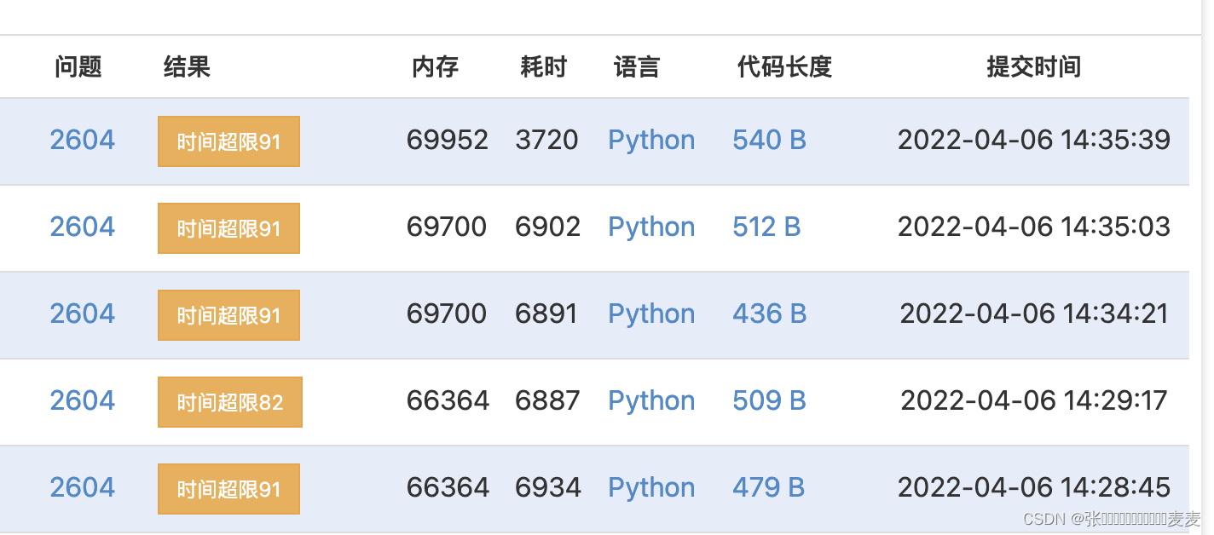This screenshot has width=1214, height=535.
Task: Click the 时间超限91 badge in the 479 B row
Action: pyautogui.click(x=228, y=489)
